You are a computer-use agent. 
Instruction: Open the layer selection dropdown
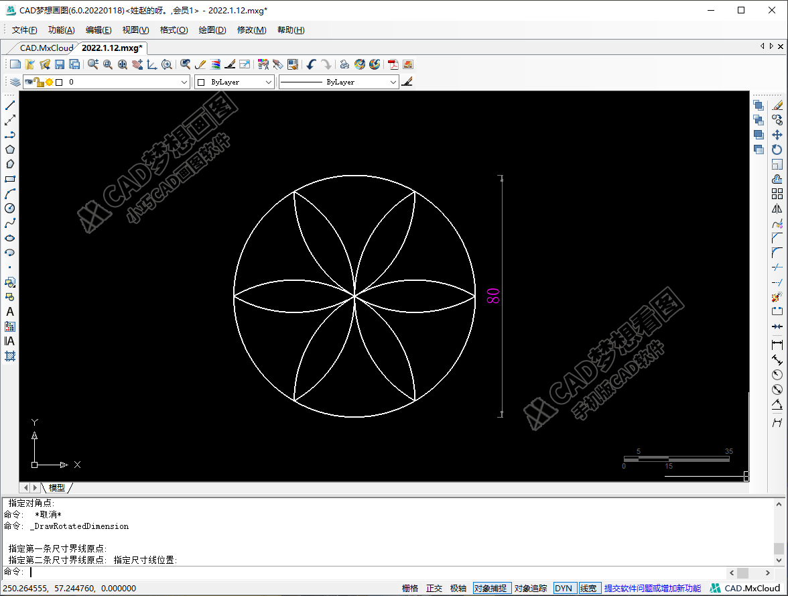point(184,82)
